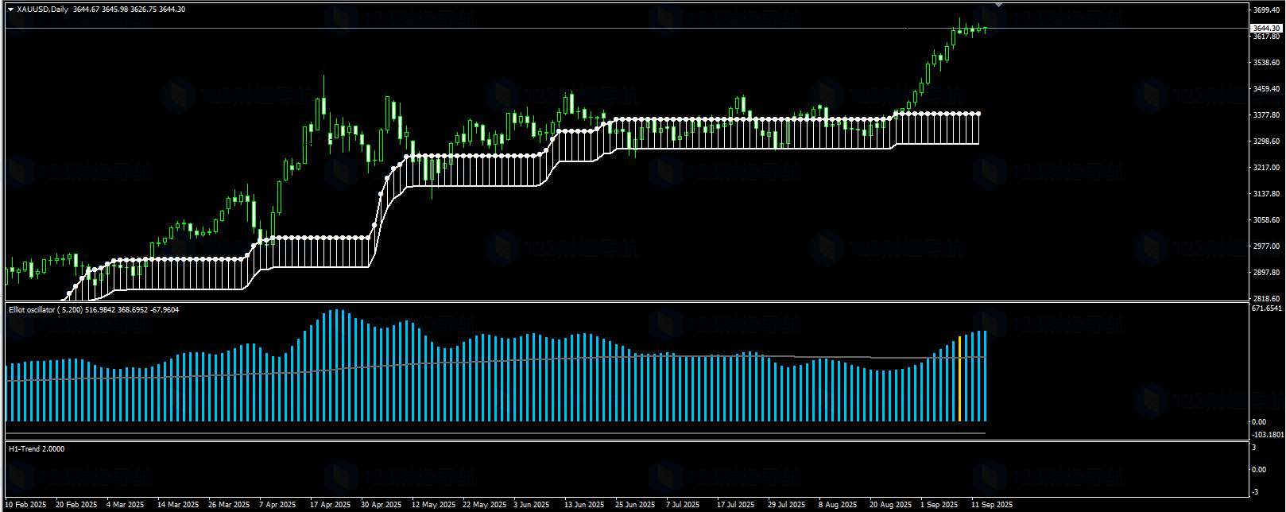Click the latest candlestick near 3644 price line
Image resolution: width=1286 pixels, height=512 pixels.
coord(985,29)
